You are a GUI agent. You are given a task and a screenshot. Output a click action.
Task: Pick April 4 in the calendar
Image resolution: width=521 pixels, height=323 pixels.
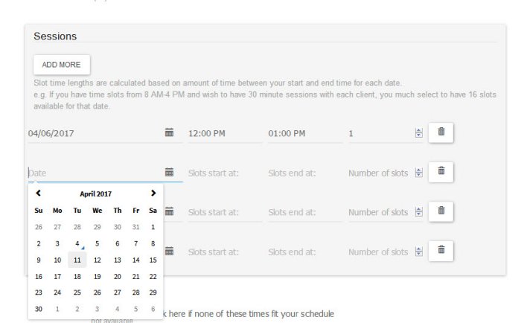pos(77,243)
